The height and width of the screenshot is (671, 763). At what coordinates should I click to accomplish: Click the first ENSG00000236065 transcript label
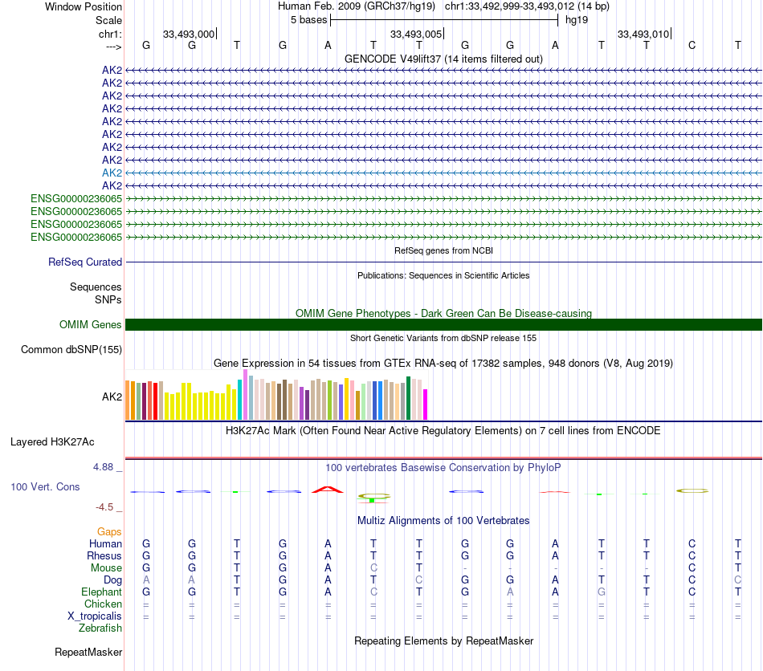[76, 198]
